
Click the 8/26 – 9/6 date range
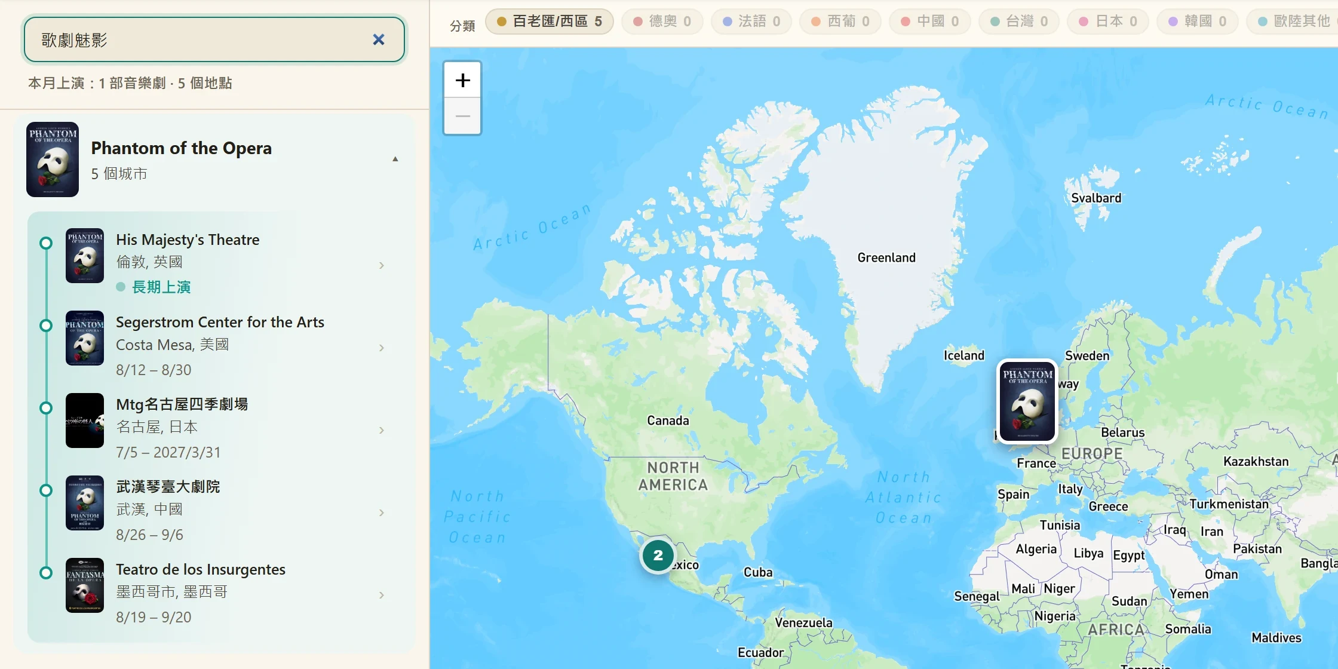pyautogui.click(x=149, y=535)
